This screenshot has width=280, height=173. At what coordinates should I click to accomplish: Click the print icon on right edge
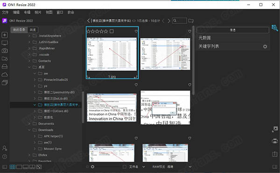point(275,141)
